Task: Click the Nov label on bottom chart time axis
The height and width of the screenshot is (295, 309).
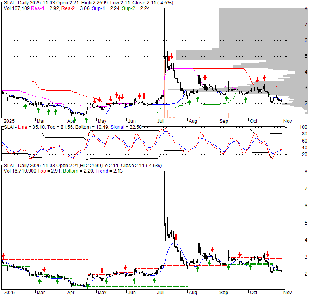Action: tap(287, 293)
